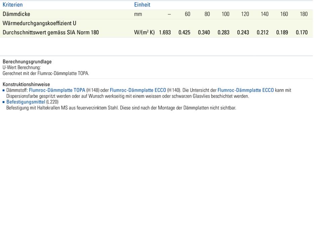Click the Kriterien column header
The width and height of the screenshot is (314, 225).
coord(13,5)
